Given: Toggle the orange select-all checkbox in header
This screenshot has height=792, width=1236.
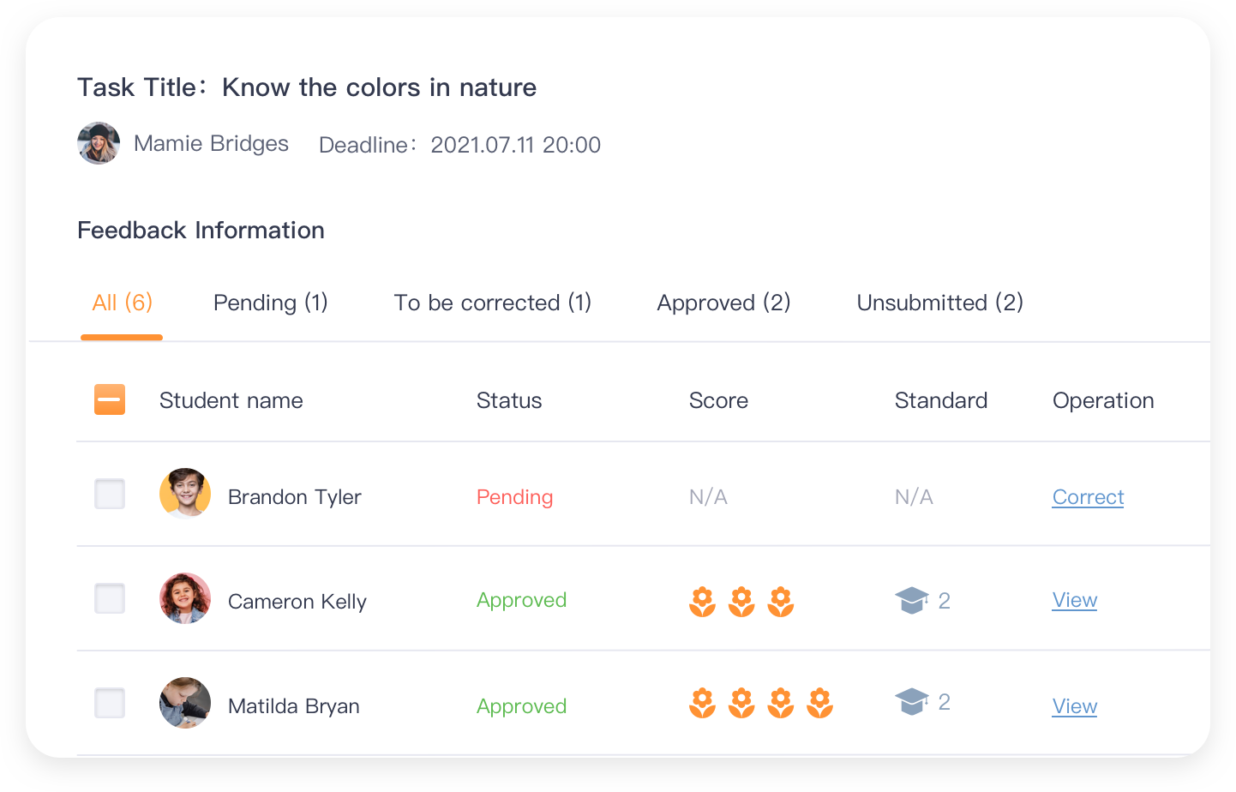Looking at the screenshot, I should coord(110,399).
